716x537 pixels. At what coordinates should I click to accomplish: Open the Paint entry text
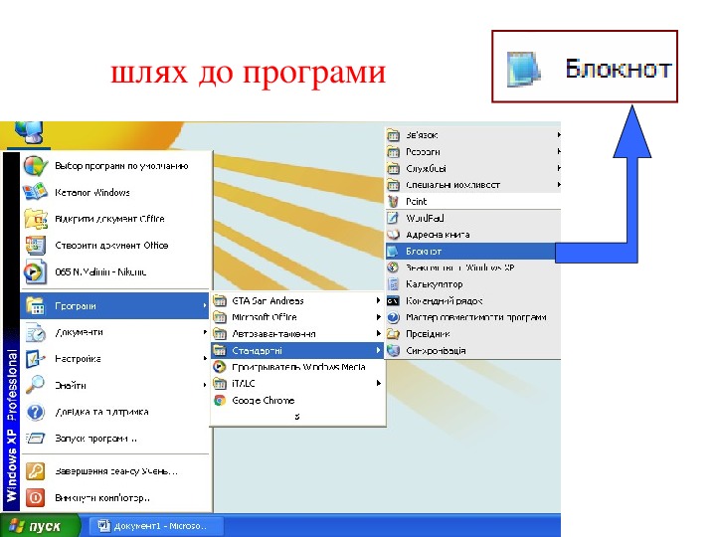point(416,201)
